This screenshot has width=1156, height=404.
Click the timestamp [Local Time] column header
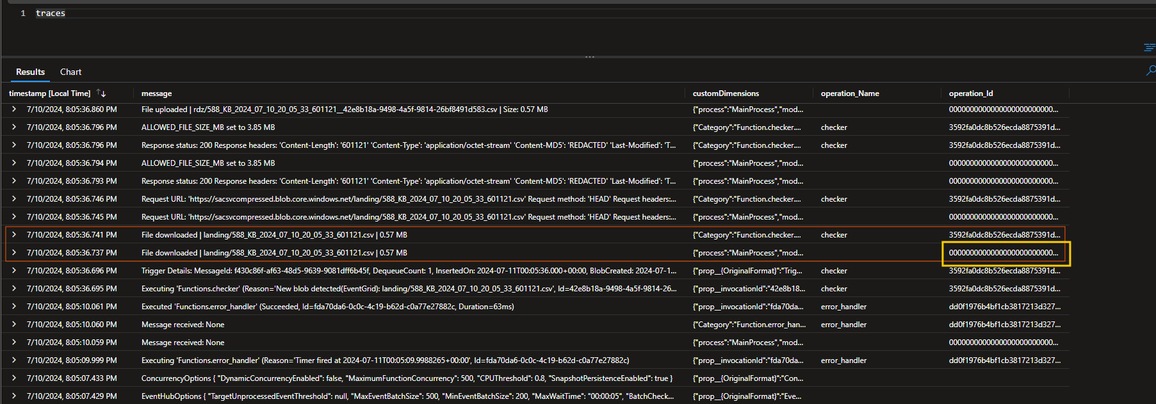coord(50,93)
